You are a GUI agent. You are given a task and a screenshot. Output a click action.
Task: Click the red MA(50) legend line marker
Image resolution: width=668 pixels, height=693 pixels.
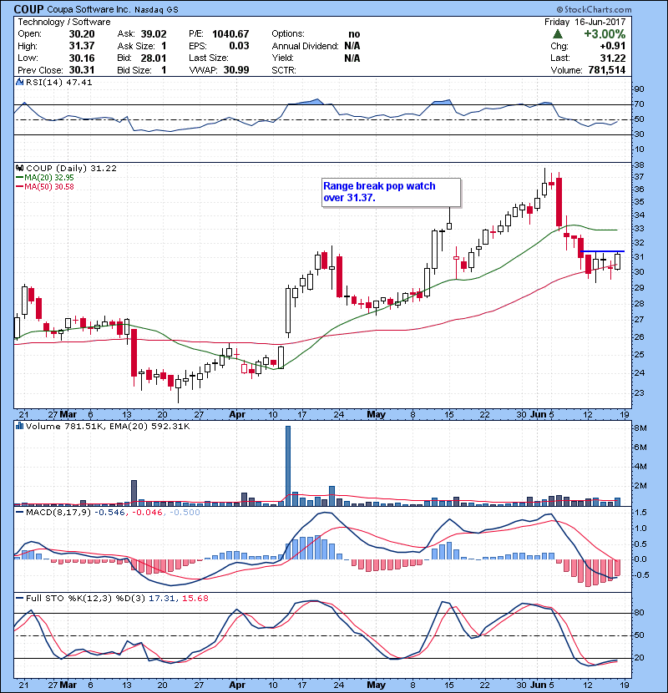(19, 187)
